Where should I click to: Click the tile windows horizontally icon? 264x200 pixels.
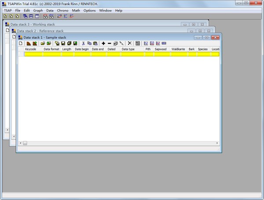[31, 16]
